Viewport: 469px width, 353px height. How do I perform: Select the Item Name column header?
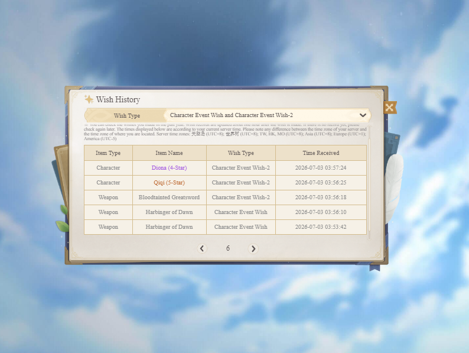click(170, 153)
